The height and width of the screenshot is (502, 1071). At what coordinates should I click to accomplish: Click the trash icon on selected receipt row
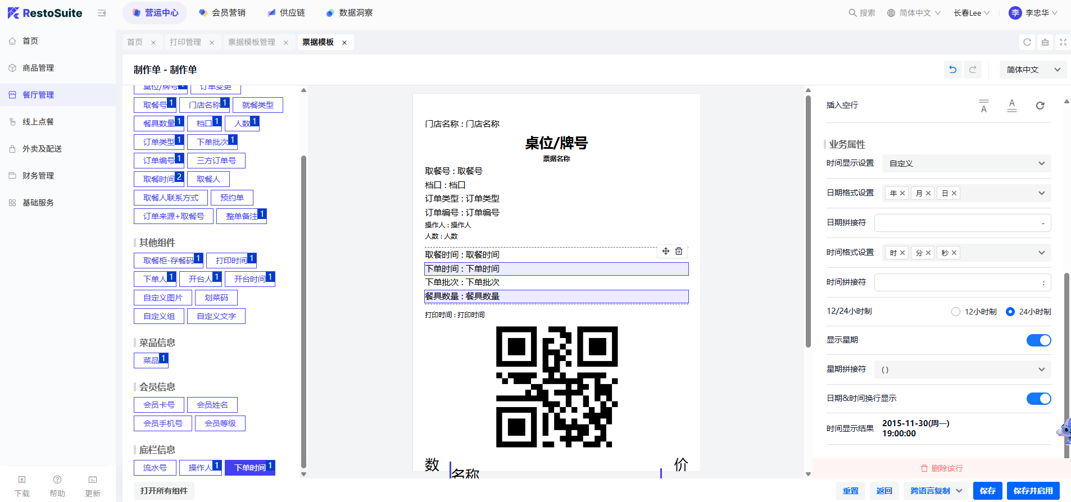679,251
